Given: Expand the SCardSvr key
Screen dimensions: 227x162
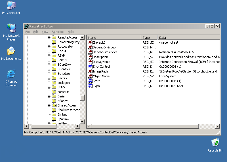Looking at the screenshot, I should click(x=49, y=69).
